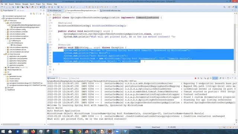Image resolution: width=238 pixels, height=134 pixels.
Task: Click the home icon on the taskbar
Action: pos(10,131)
